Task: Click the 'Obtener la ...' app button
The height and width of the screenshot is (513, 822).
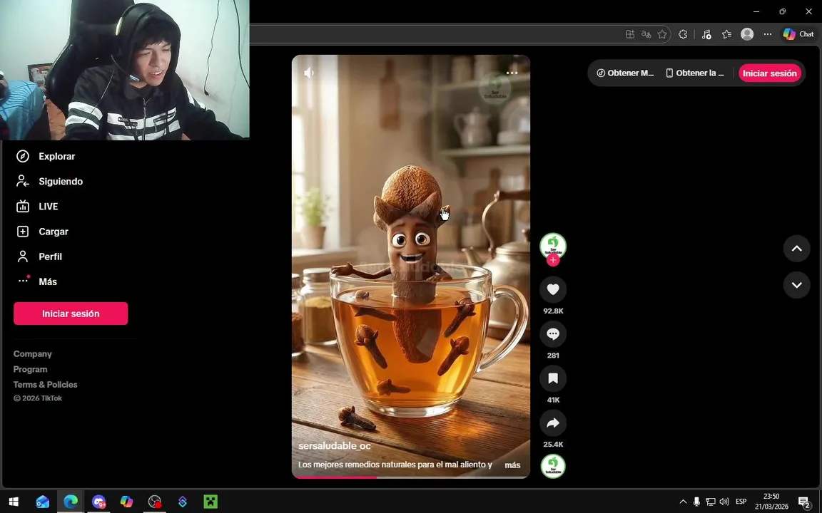Action: pyautogui.click(x=694, y=73)
